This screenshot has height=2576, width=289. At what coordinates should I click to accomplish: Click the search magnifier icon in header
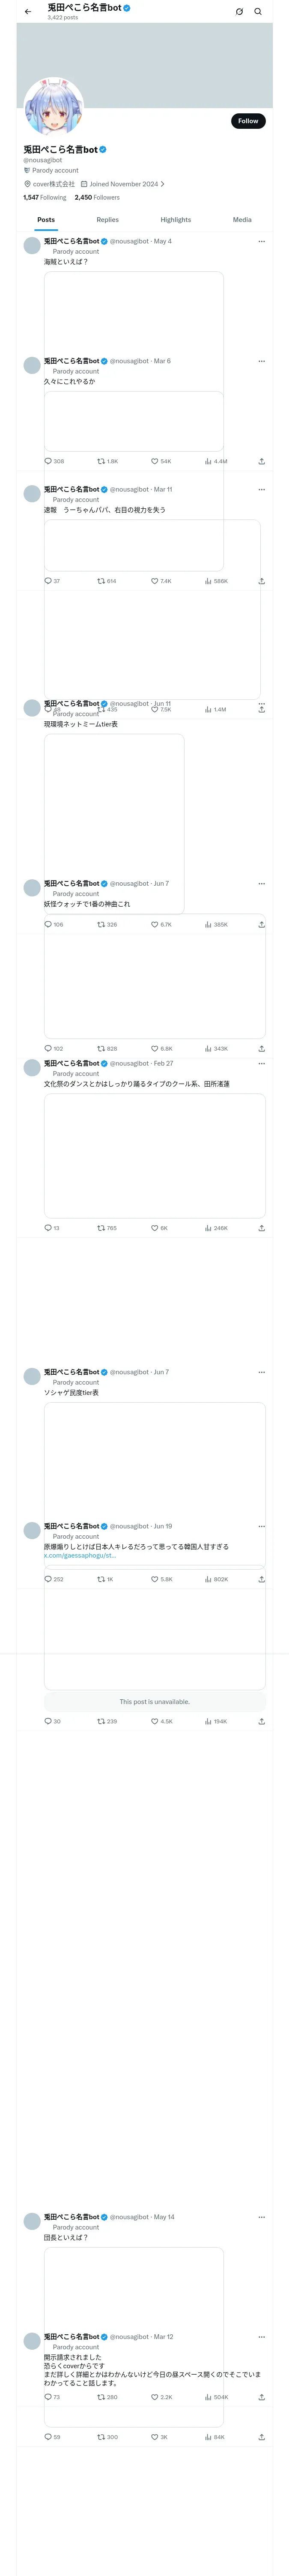coord(258,12)
